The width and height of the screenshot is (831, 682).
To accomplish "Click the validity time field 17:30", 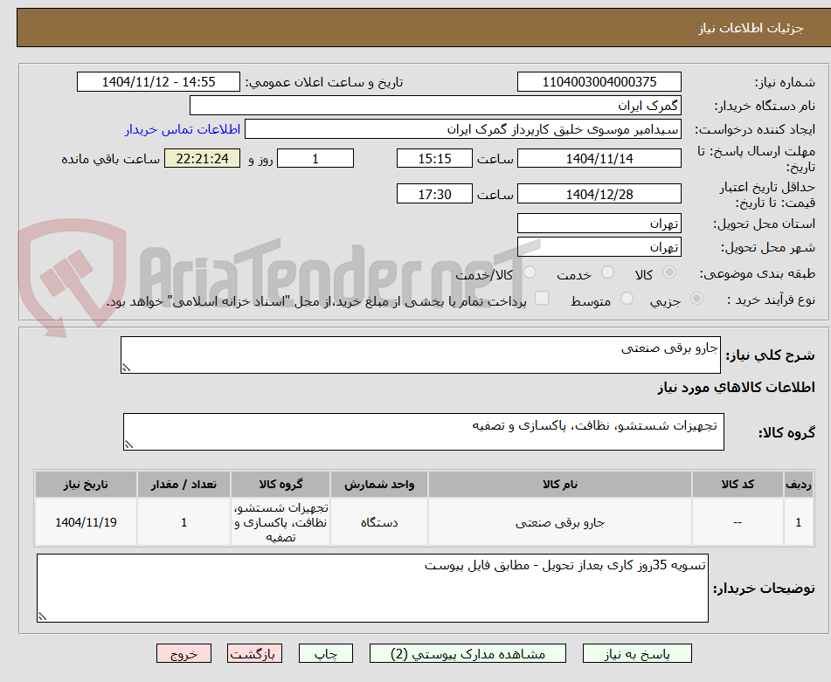I will pyautogui.click(x=434, y=194).
